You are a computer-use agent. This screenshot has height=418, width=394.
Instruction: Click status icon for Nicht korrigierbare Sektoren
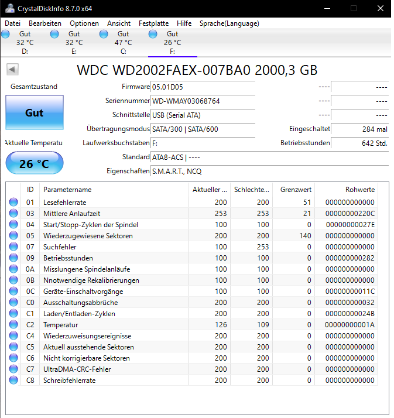tap(13, 358)
